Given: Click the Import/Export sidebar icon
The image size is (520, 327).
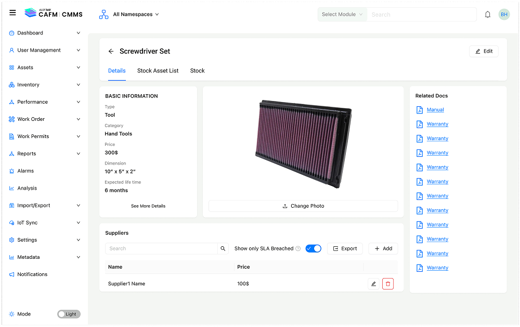Looking at the screenshot, I should [11, 206].
